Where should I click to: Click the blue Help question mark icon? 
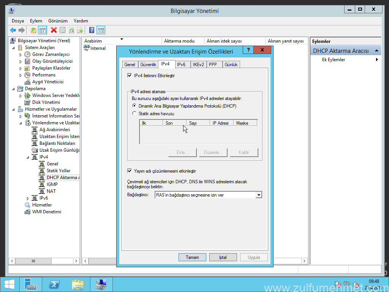pos(92,30)
